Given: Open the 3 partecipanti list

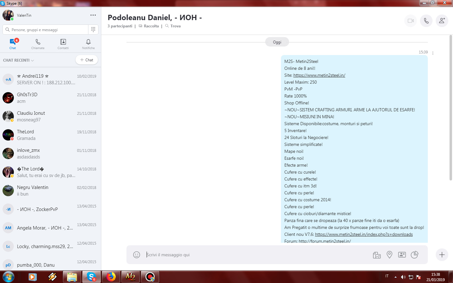Looking at the screenshot, I should pos(120,26).
